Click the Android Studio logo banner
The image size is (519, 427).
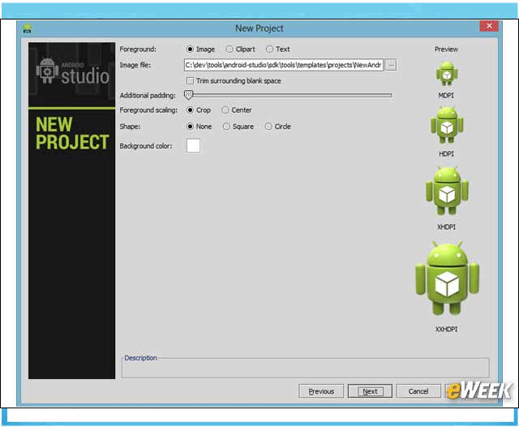72,74
